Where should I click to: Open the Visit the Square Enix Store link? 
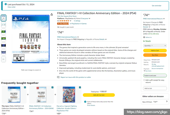point(67,16)
